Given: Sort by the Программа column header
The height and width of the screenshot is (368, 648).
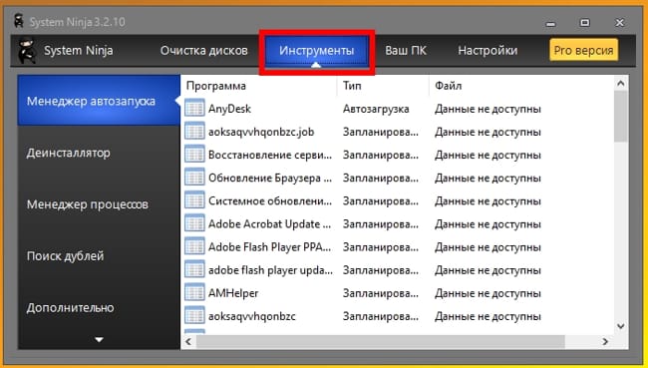Looking at the screenshot, I should click(x=216, y=86).
